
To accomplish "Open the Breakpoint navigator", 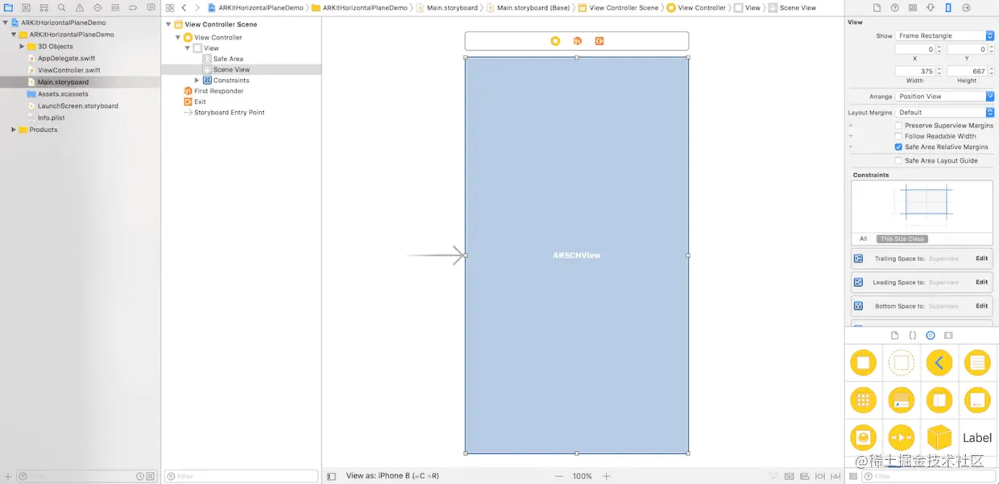I will click(133, 7).
